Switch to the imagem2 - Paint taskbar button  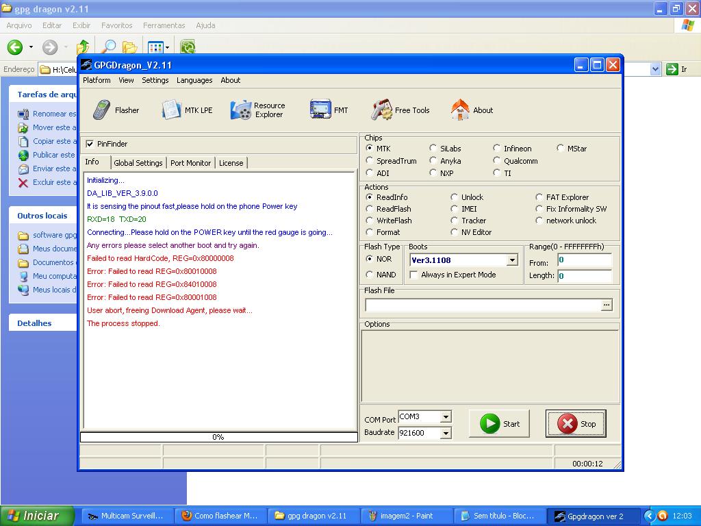(x=407, y=516)
